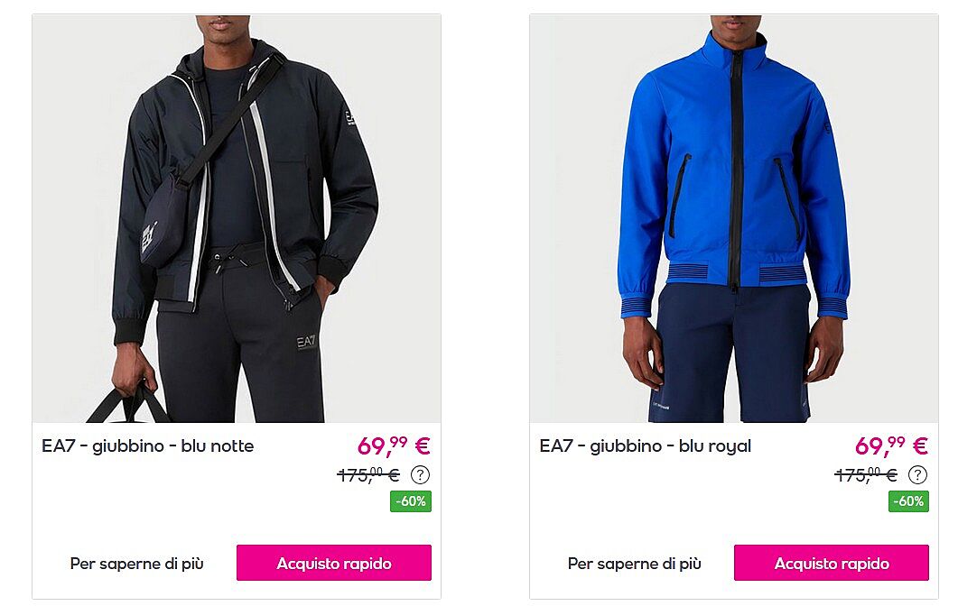
Task: Open Per saperne di più for blu royal
Action: [x=634, y=564]
